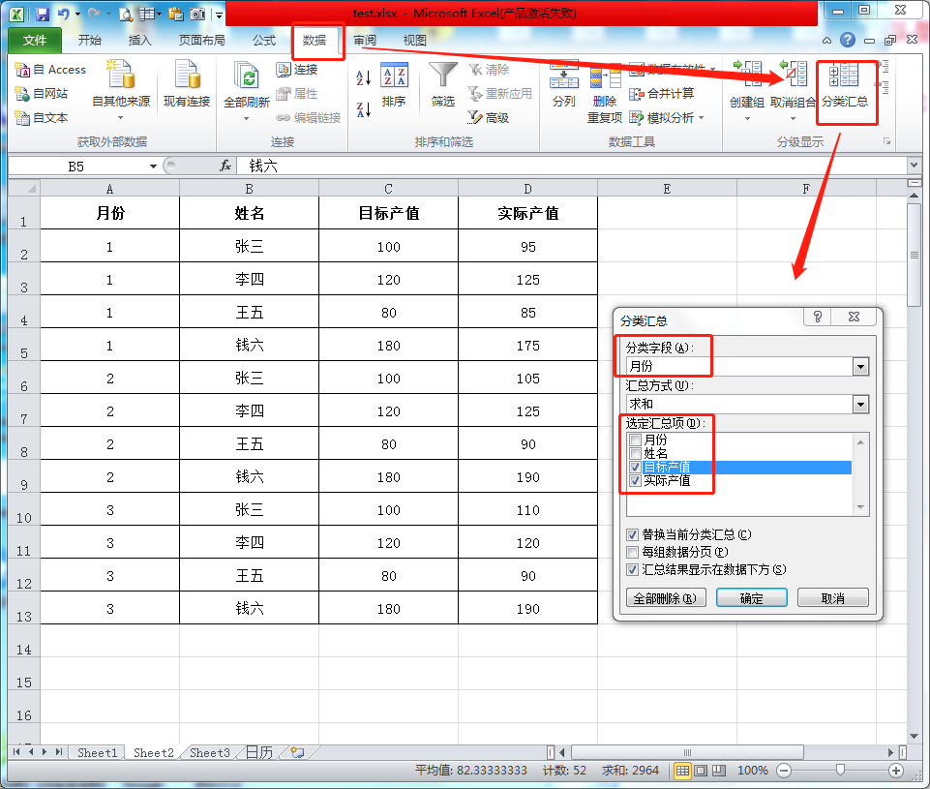Open the File (文件) tab

[x=35, y=41]
